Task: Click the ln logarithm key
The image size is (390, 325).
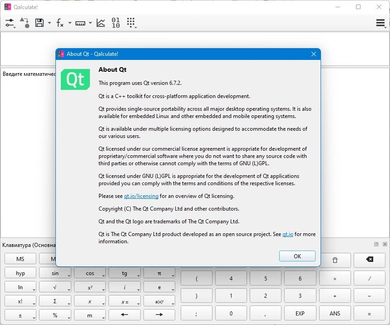Action: pos(20,287)
